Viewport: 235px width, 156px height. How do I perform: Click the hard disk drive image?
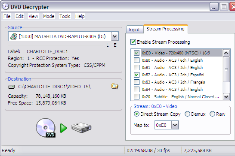tap(81, 128)
